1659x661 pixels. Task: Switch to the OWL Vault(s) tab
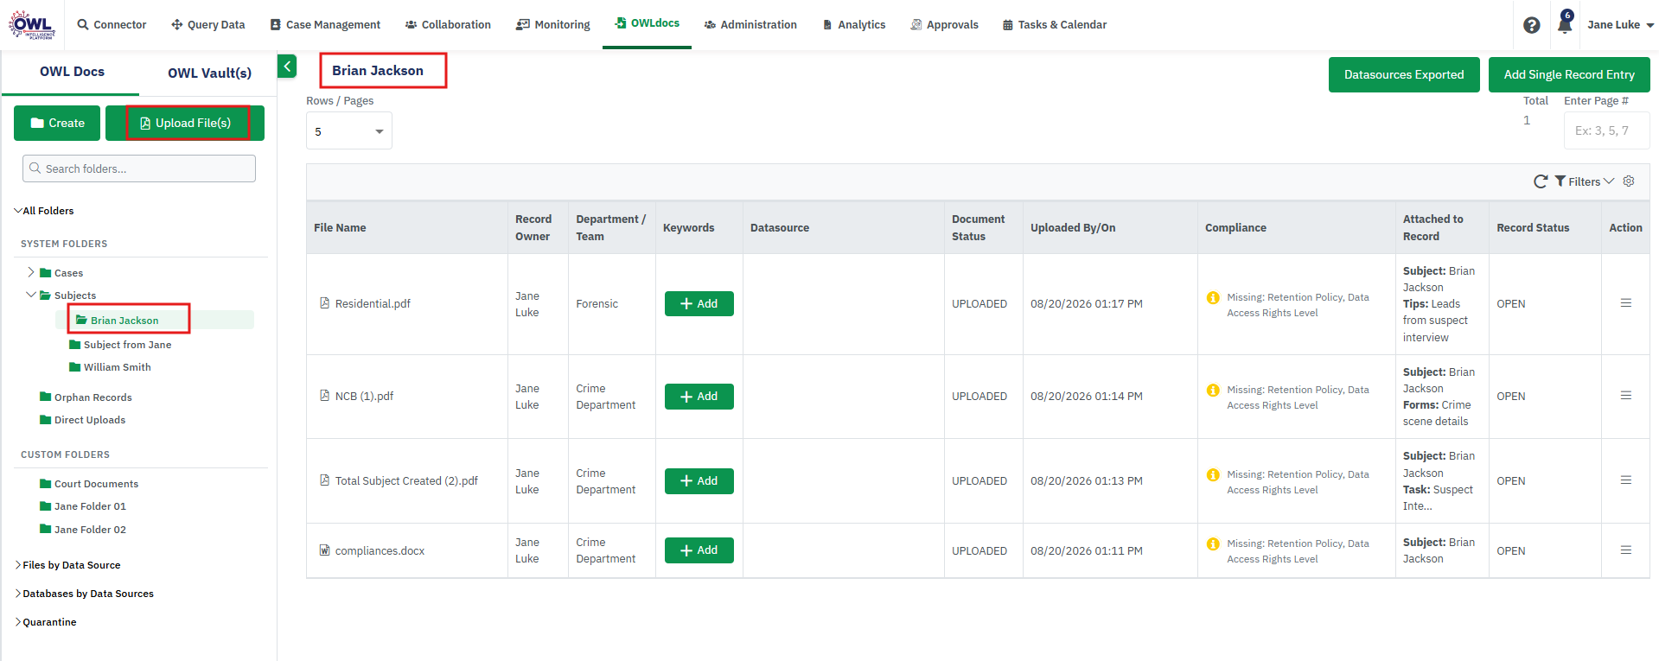pos(209,73)
